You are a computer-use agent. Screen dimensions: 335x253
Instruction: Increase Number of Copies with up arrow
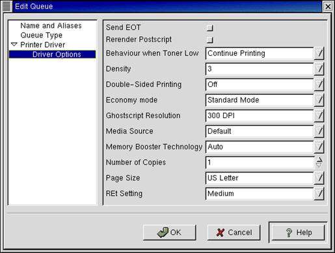(319, 160)
